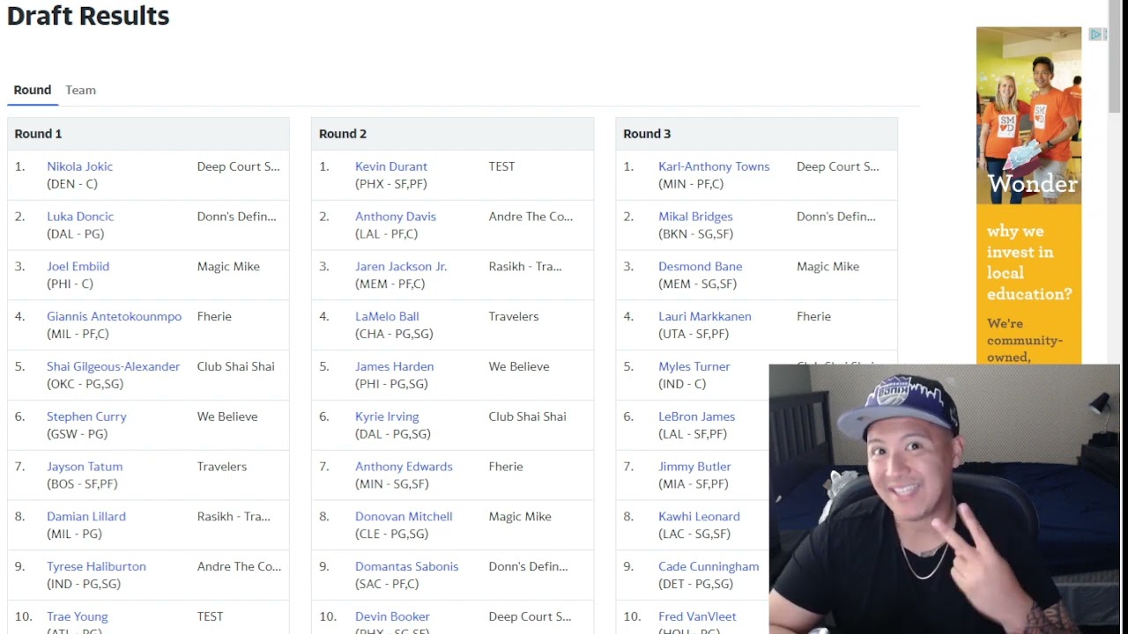
Task: Open LaMelo Ball player link
Action: (387, 317)
